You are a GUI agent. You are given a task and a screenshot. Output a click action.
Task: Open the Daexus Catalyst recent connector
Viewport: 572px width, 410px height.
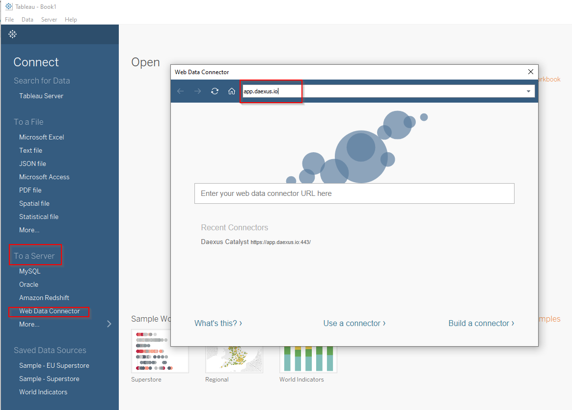256,242
